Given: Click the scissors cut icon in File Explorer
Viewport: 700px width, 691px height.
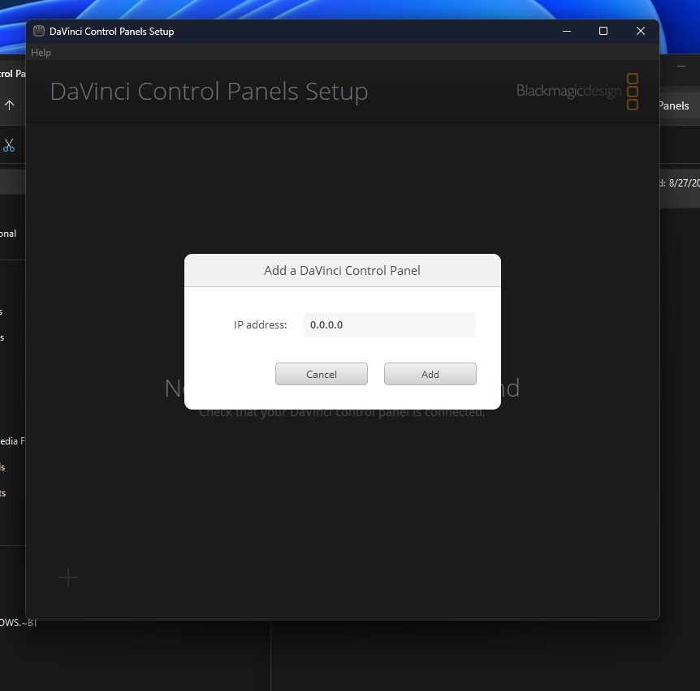Looking at the screenshot, I should 9,145.
